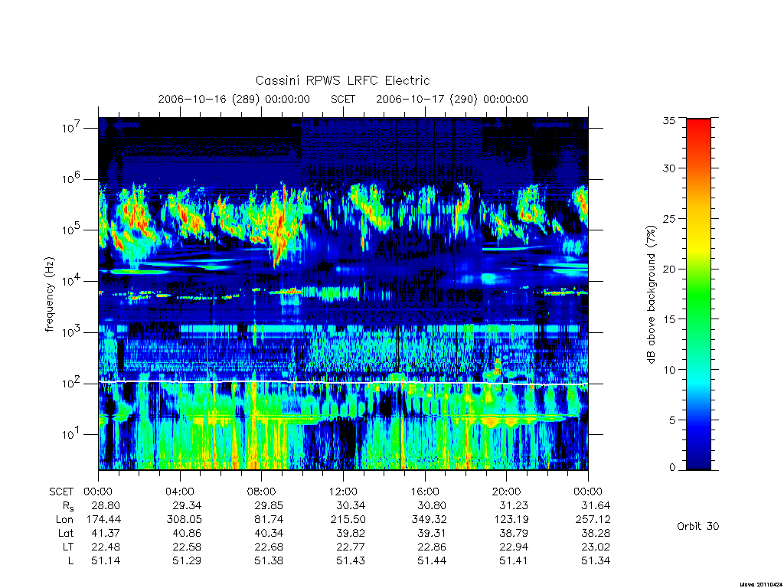Click the 'Orbit 30' text
The image size is (784, 588).
697,526
